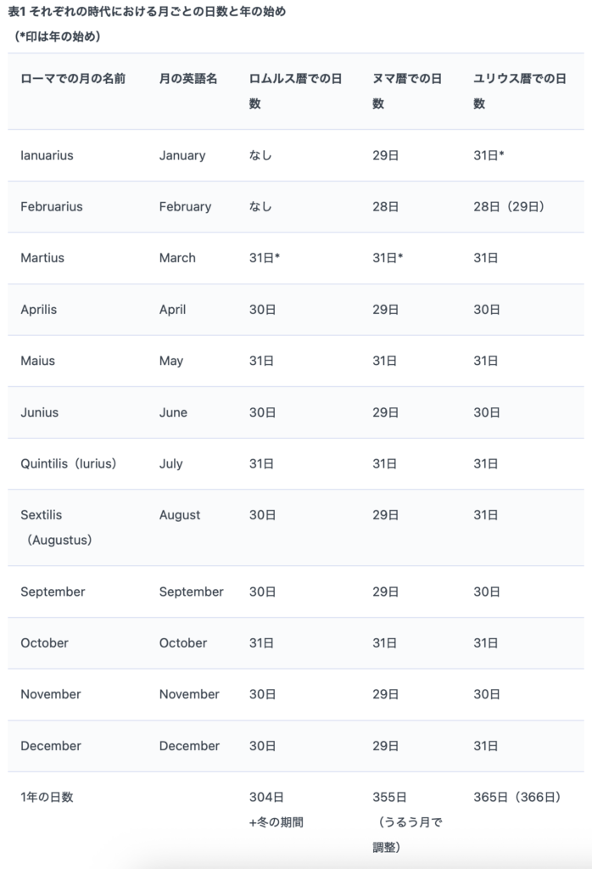
Task: Click the Aprilis month name
Action: pyautogui.click(x=39, y=310)
